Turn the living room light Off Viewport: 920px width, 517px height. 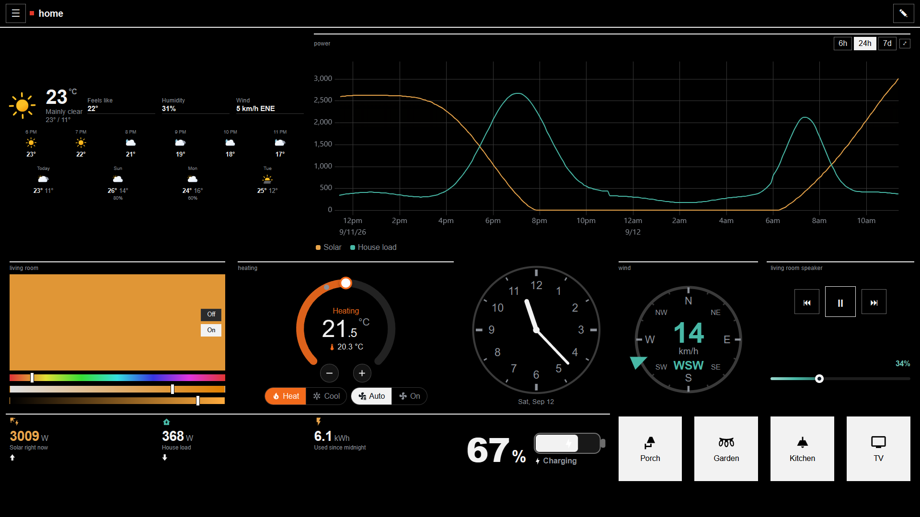point(211,315)
